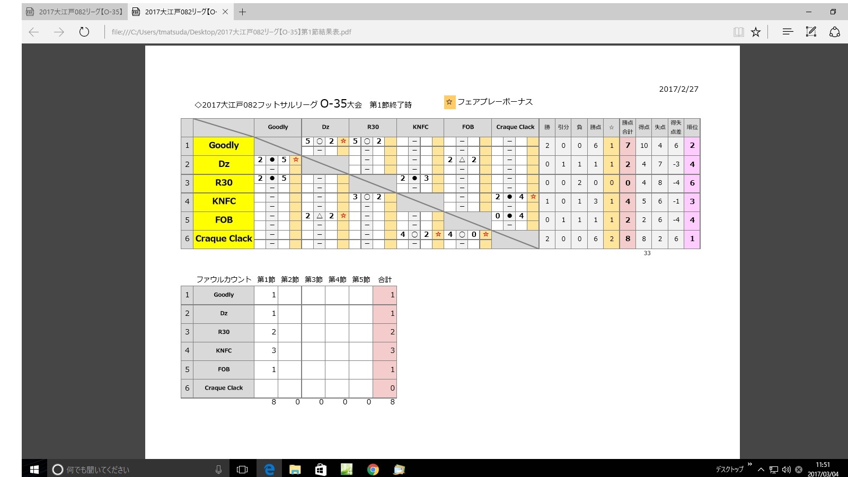Open the reading view book icon
The height and width of the screenshot is (477, 848).
[738, 32]
